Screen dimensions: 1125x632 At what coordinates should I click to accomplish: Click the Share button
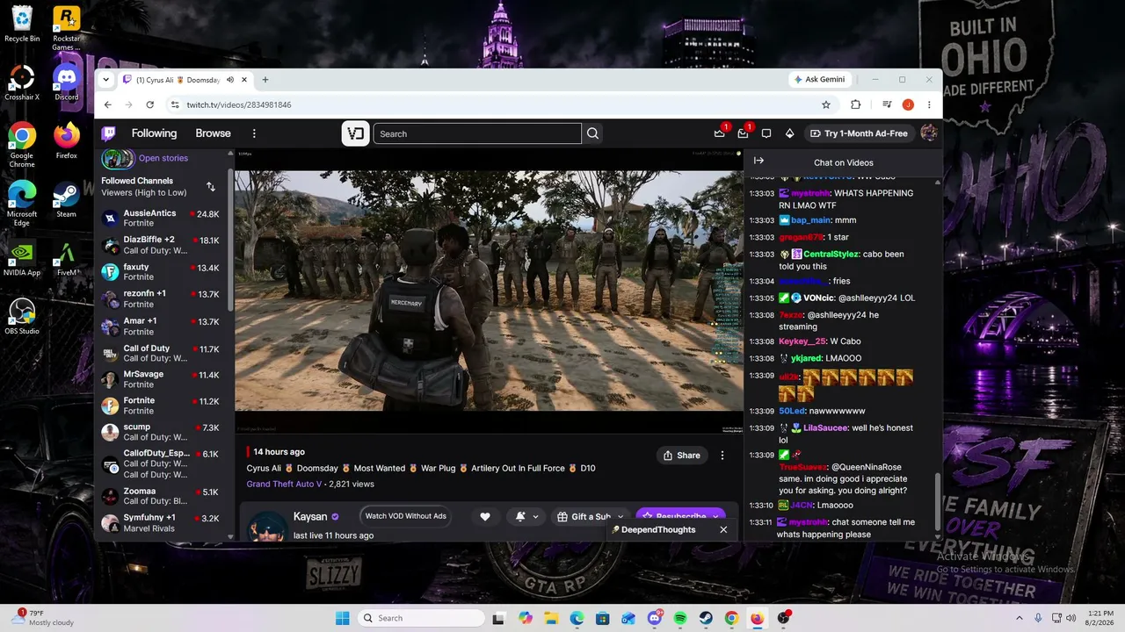(x=682, y=456)
